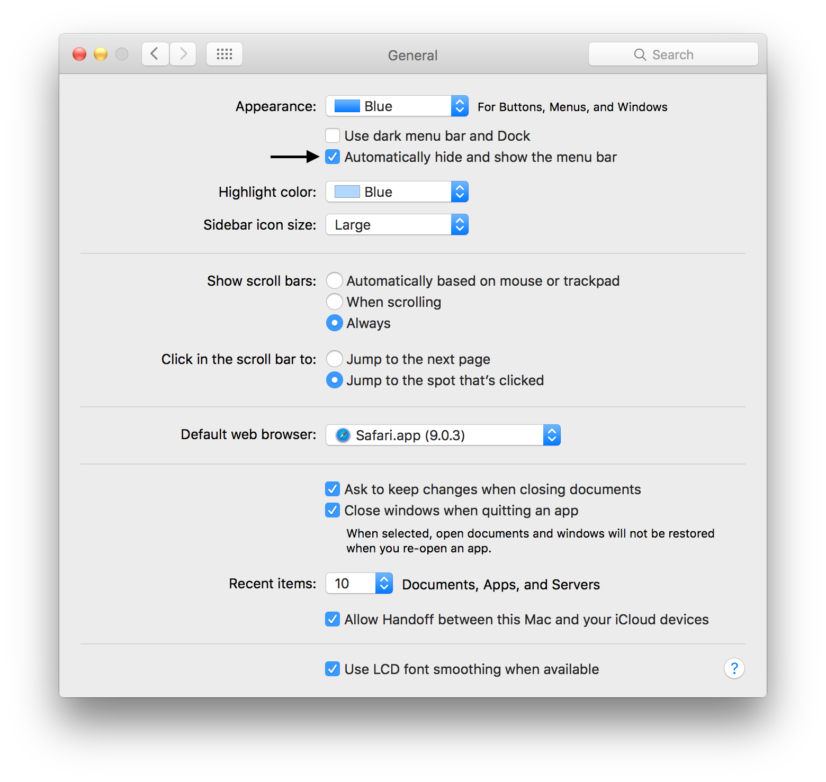
Task: Open Recent items count popup
Action: tap(359, 583)
